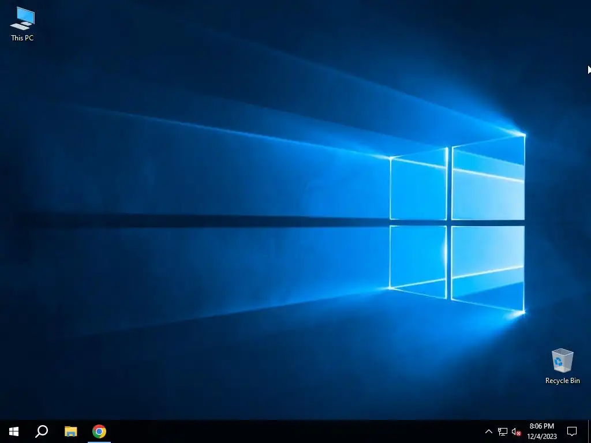Open taskbar search magnifier
Viewport: 591px width, 443px height.
tap(42, 431)
